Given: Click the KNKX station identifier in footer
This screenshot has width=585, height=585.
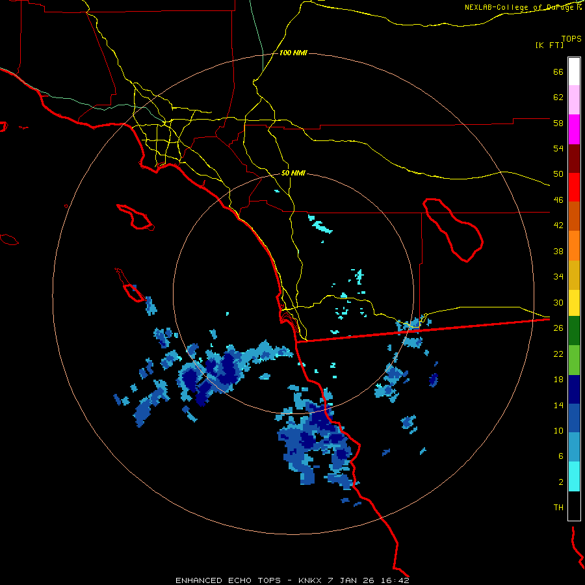Looking at the screenshot, I should (x=310, y=580).
